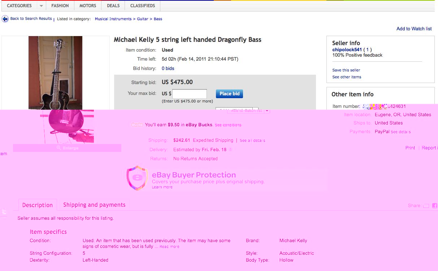Open the Motors tab
The width and height of the screenshot is (438, 271).
pyautogui.click(x=88, y=6)
